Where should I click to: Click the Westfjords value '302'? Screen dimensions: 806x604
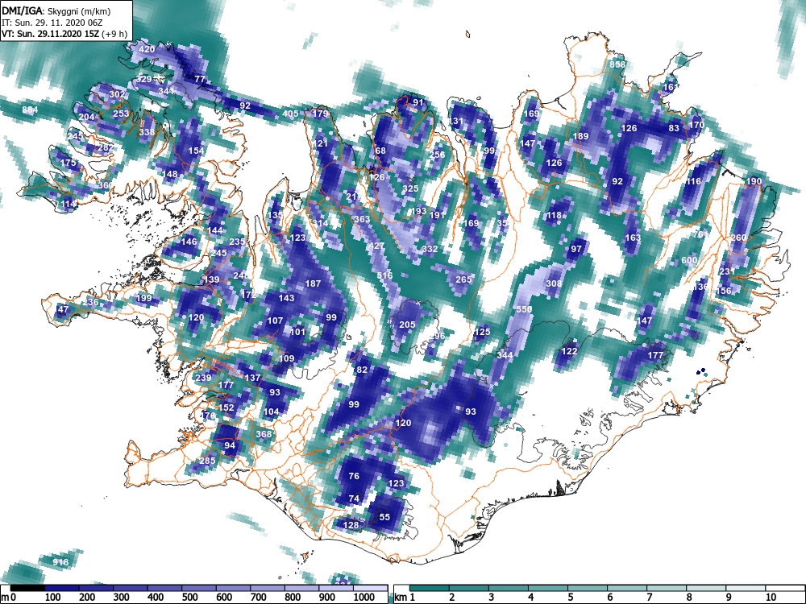(x=117, y=94)
